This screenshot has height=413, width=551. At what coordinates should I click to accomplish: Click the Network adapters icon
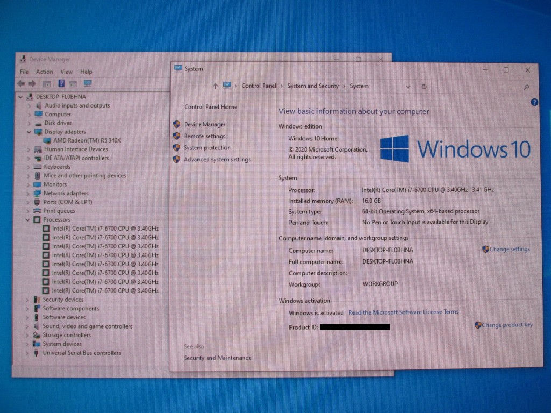click(37, 193)
